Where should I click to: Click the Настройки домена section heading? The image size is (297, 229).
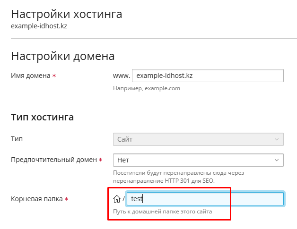(62, 57)
